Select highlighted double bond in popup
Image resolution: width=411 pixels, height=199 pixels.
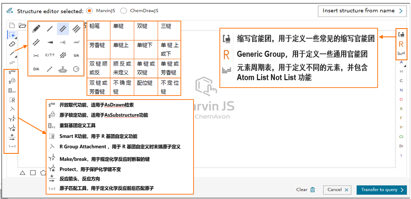click(63, 29)
